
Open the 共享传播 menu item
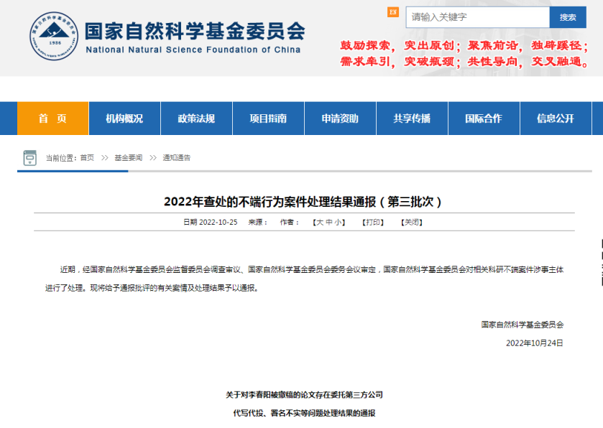(412, 118)
